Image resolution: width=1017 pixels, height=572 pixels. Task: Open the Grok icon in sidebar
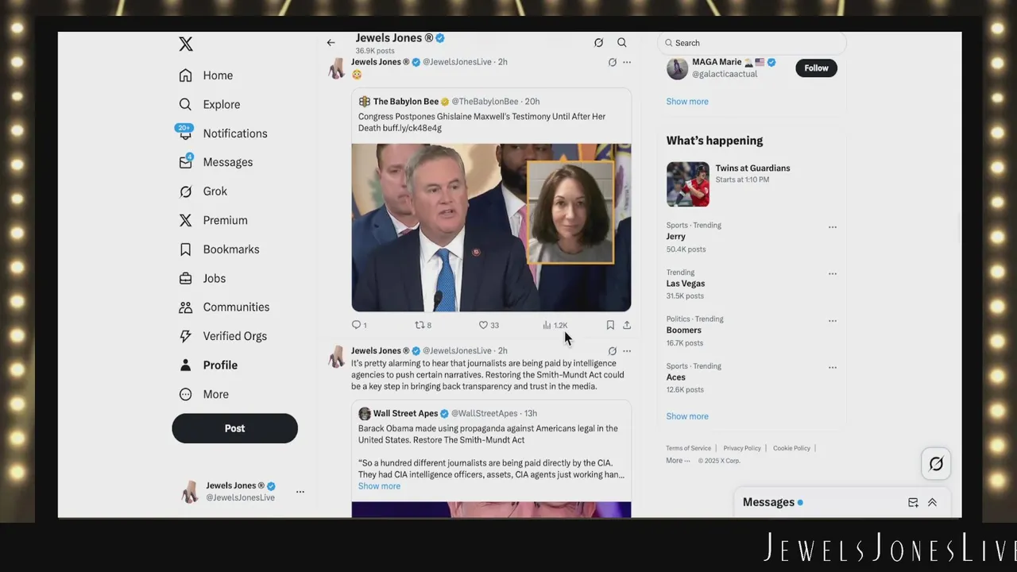[185, 191]
